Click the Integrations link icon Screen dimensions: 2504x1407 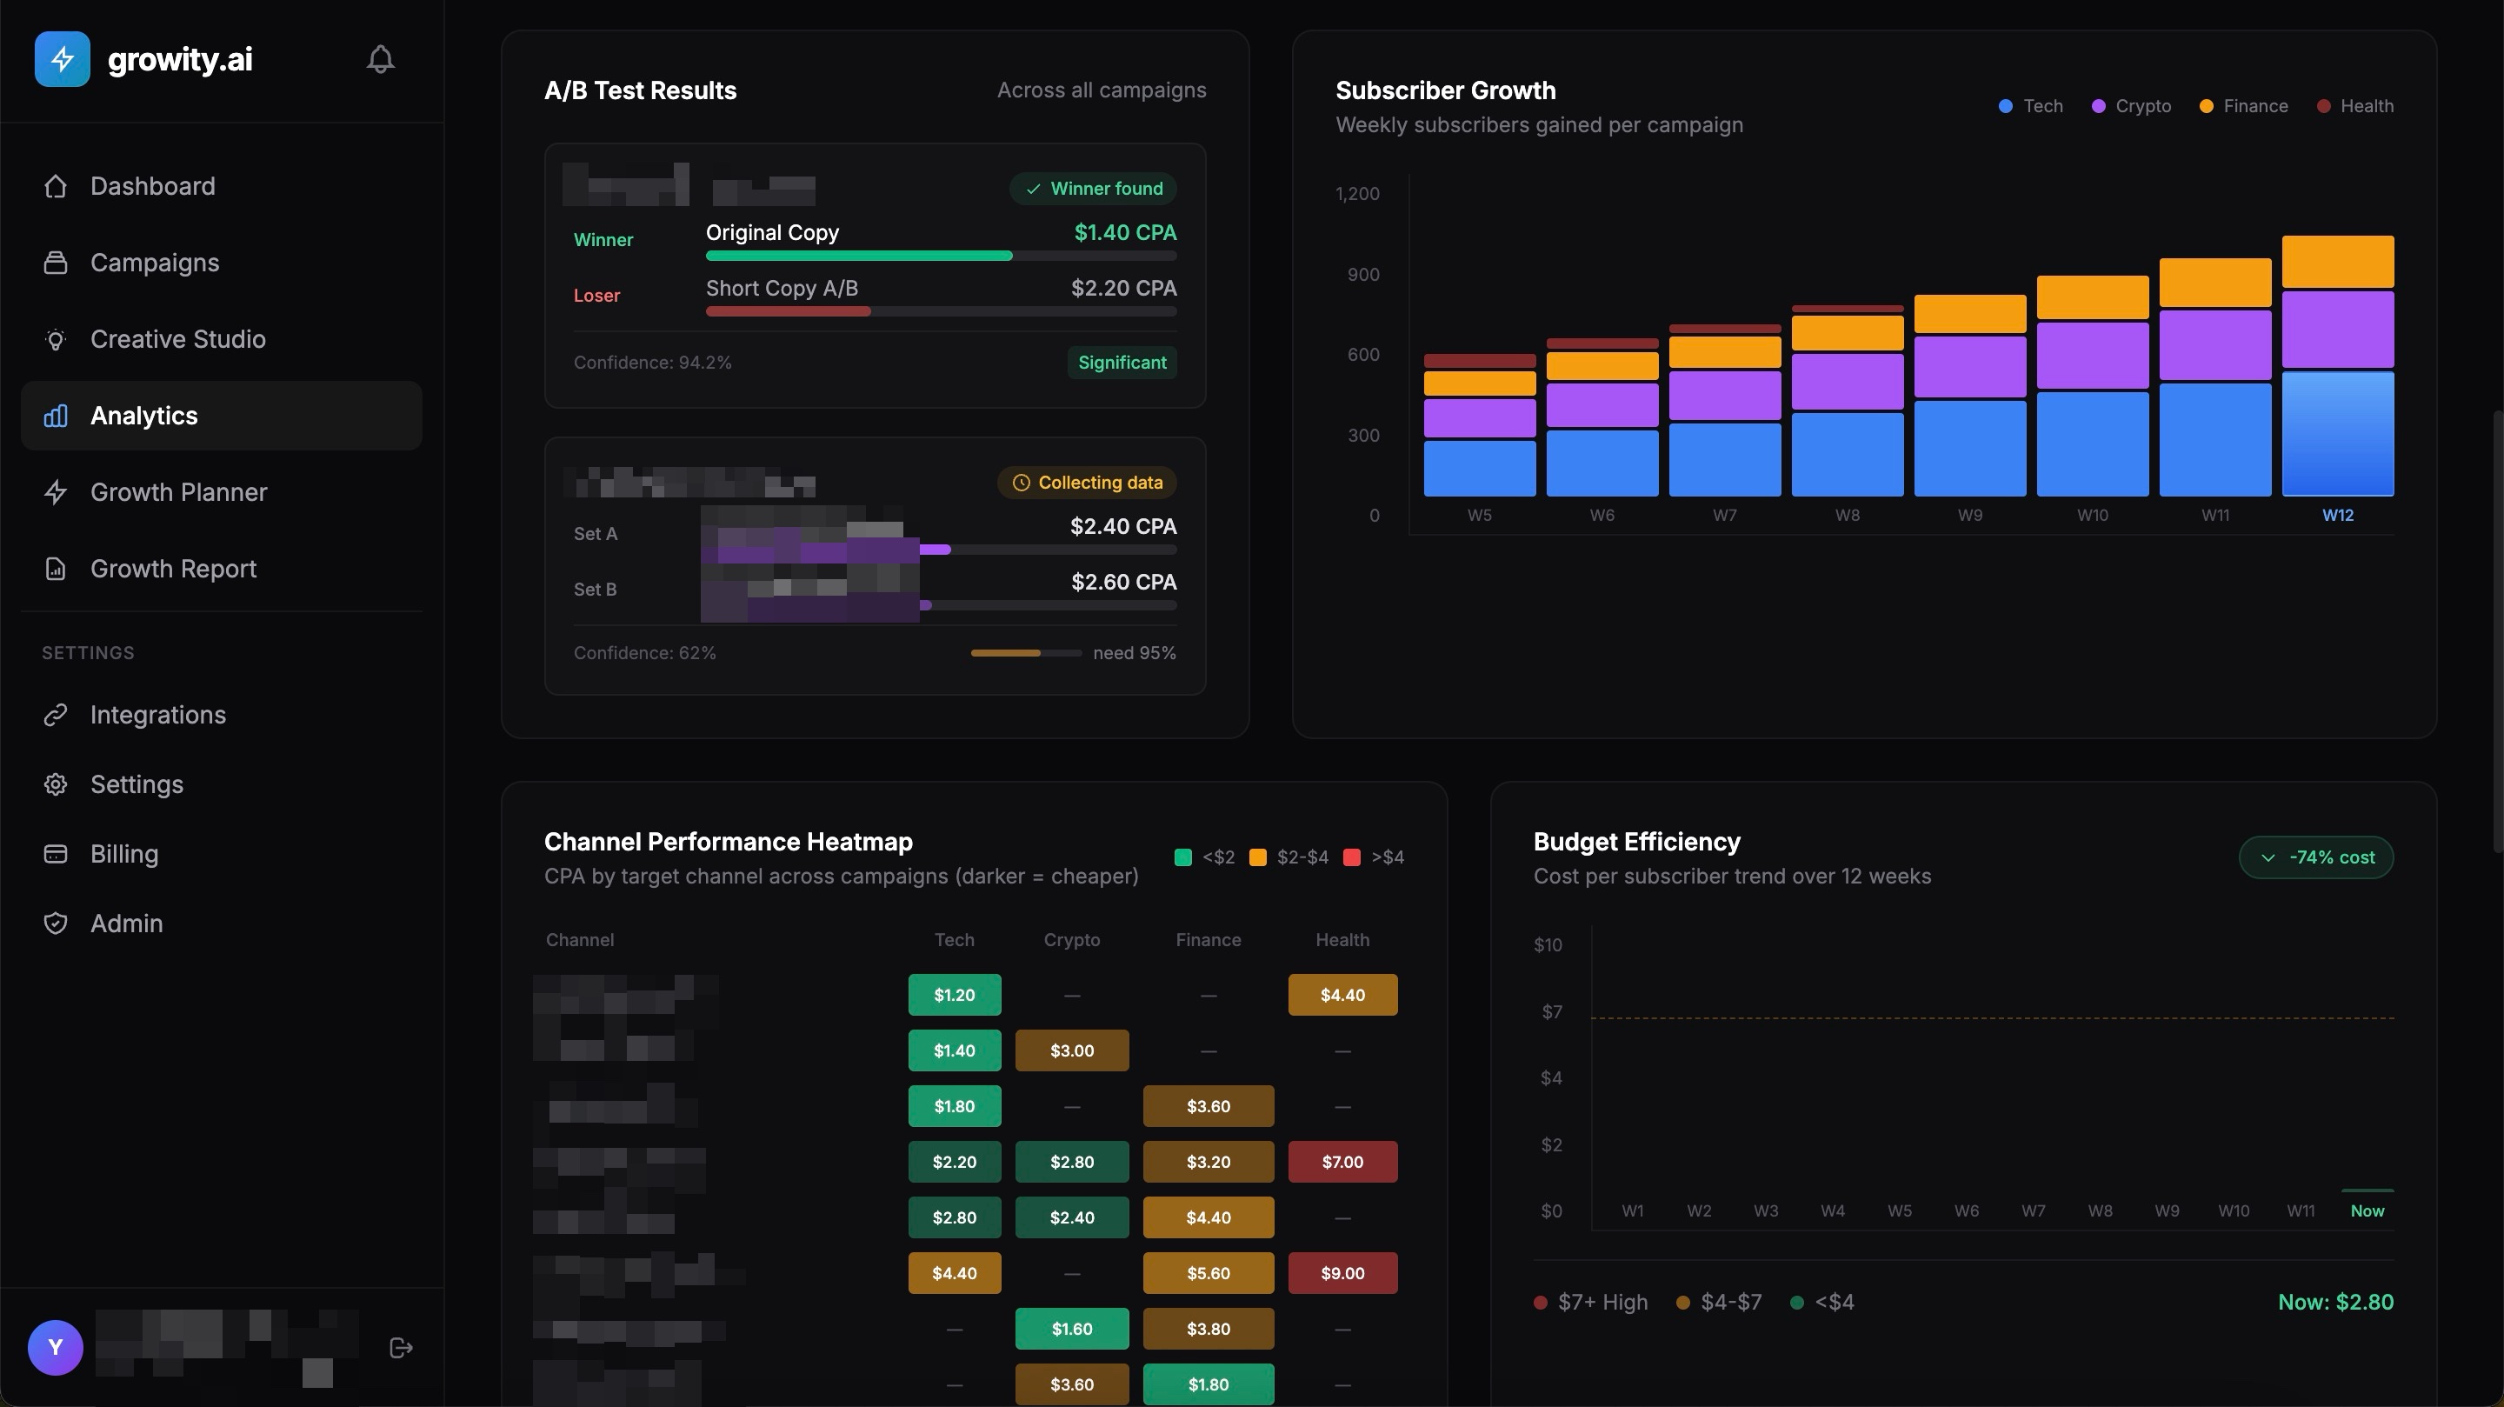56,715
